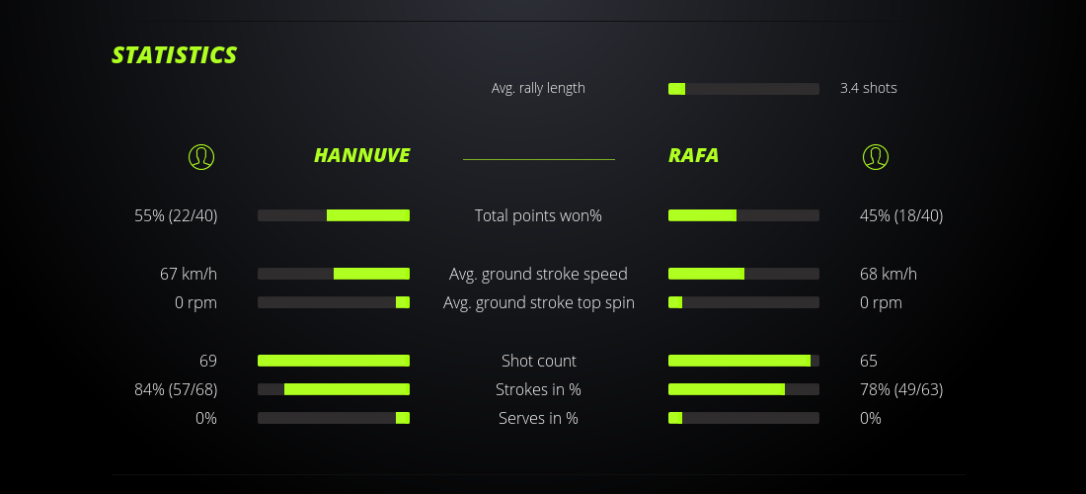The image size is (1086, 494).
Task: Click the STATISTICS heading
Action: point(174,55)
